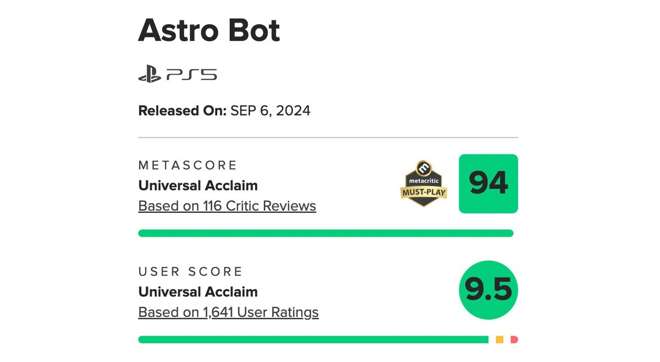The width and height of the screenshot is (660, 362).
Task: Click the green segment of user score bar
Action: tap(313, 339)
